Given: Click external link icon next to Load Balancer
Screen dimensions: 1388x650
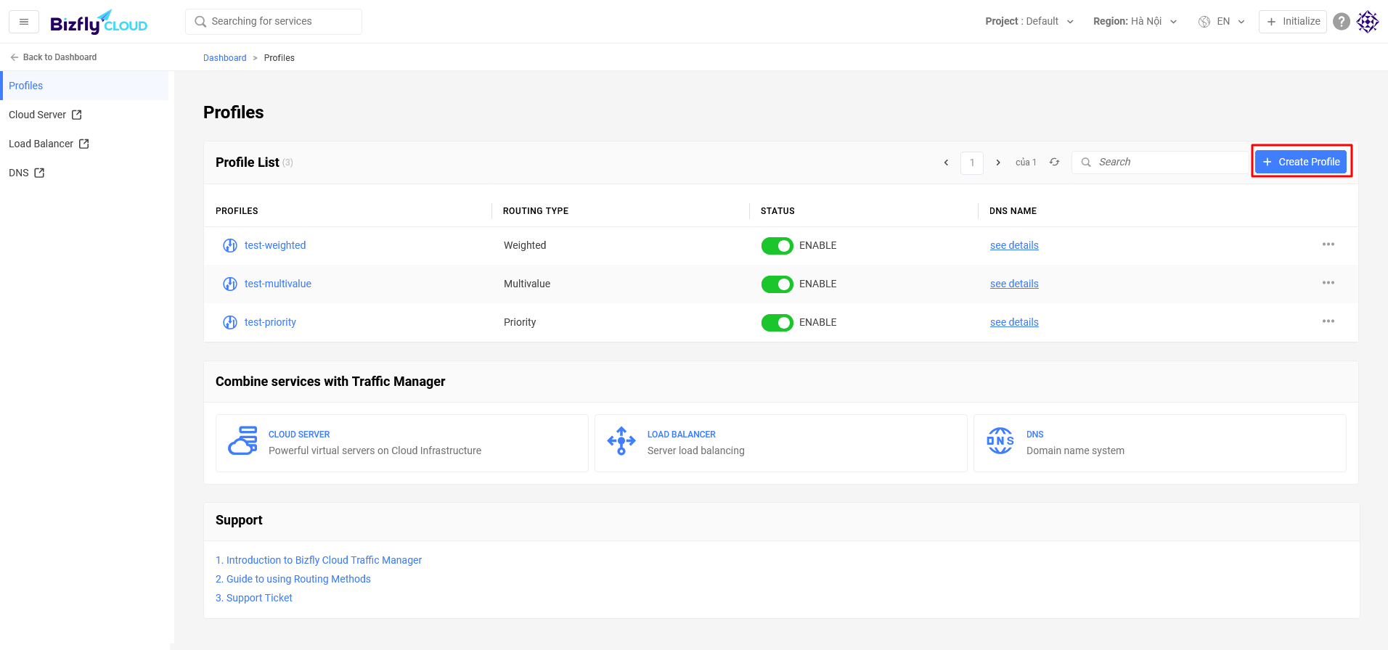Looking at the screenshot, I should (x=84, y=144).
